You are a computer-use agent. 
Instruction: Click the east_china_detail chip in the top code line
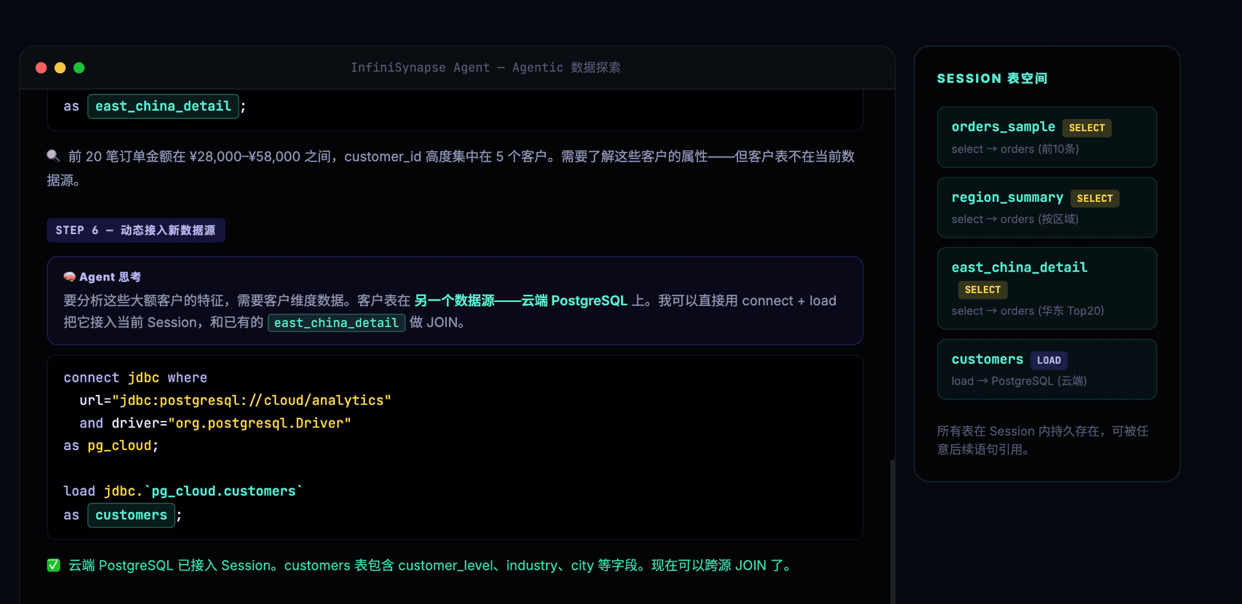click(x=162, y=106)
